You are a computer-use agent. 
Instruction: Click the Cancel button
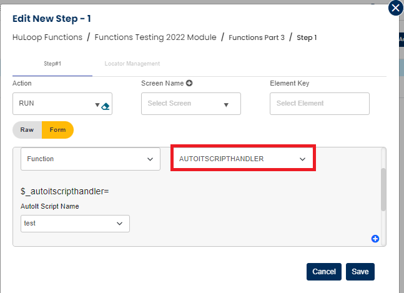(x=323, y=272)
